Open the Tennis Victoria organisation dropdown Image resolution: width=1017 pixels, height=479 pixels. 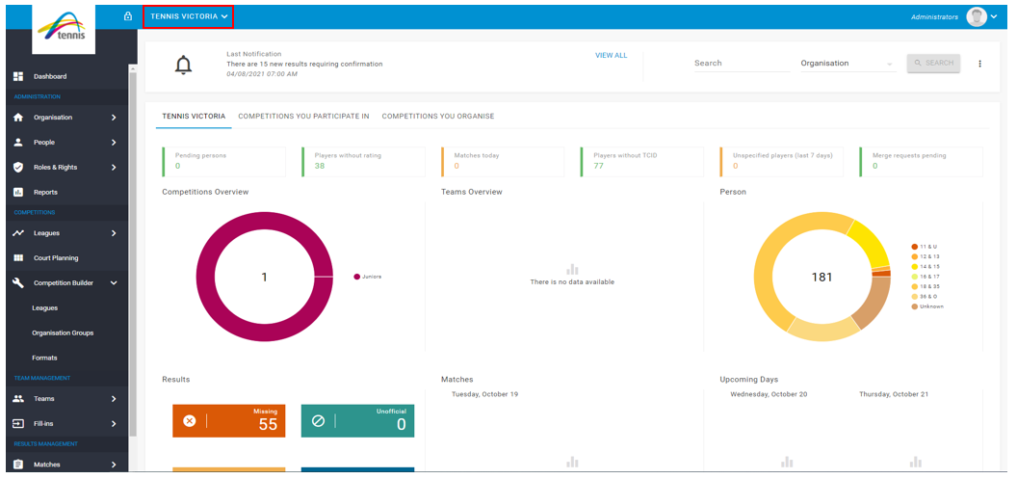pyautogui.click(x=188, y=16)
